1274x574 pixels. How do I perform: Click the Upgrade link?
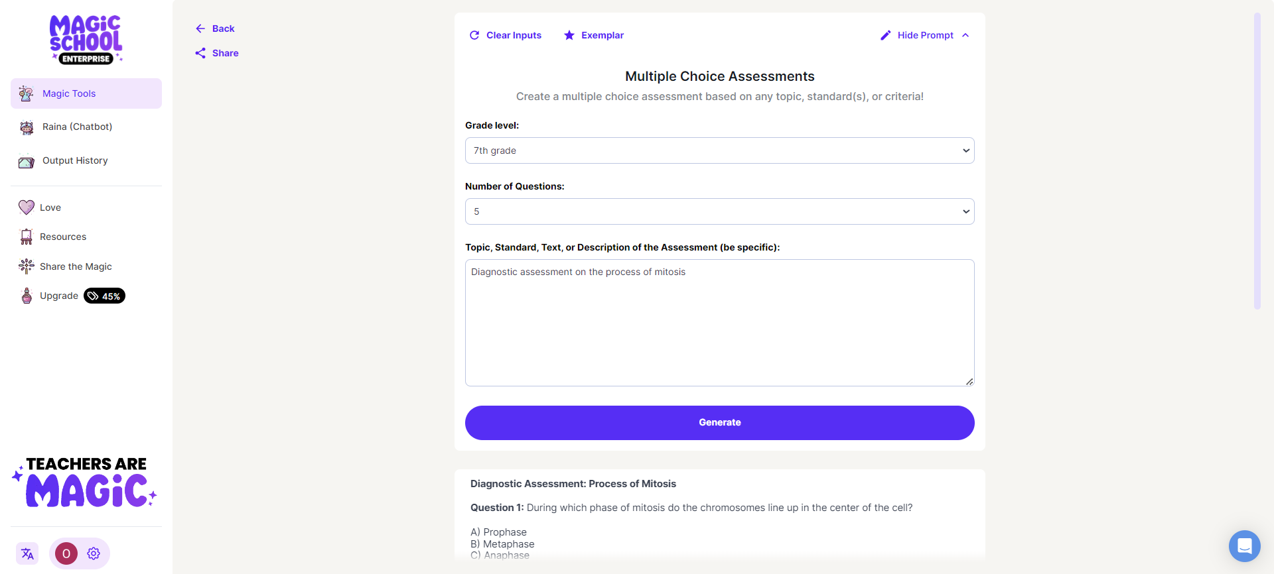[59, 296]
